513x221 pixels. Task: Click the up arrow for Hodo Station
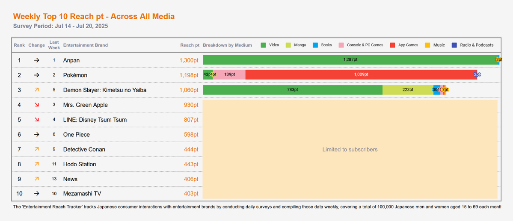(37, 164)
